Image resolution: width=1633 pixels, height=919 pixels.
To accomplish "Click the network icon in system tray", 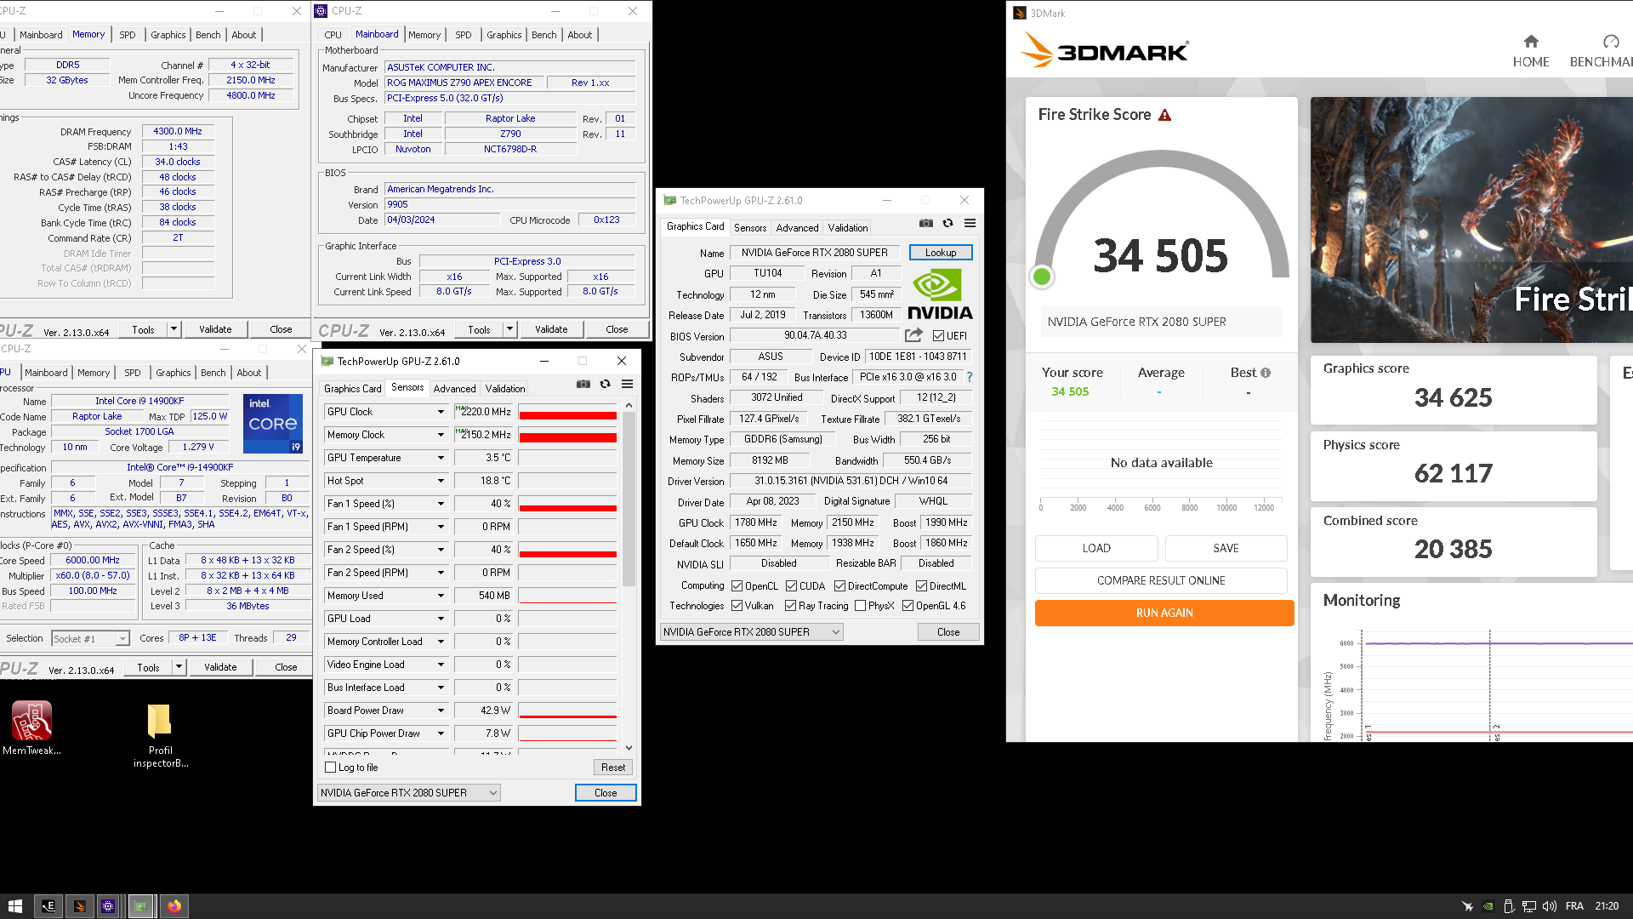I will pyautogui.click(x=1528, y=906).
